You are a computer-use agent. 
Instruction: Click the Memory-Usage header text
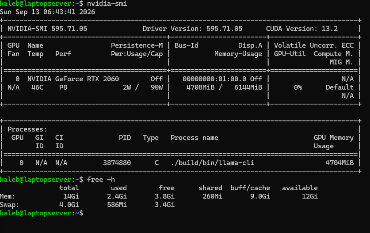point(238,54)
